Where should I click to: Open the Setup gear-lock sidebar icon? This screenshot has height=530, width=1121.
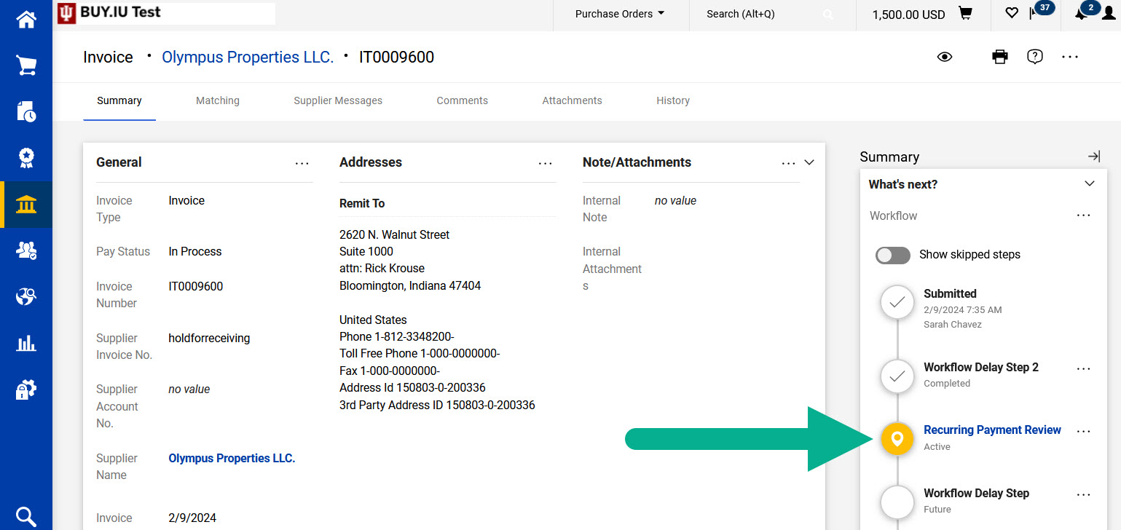pyautogui.click(x=26, y=390)
